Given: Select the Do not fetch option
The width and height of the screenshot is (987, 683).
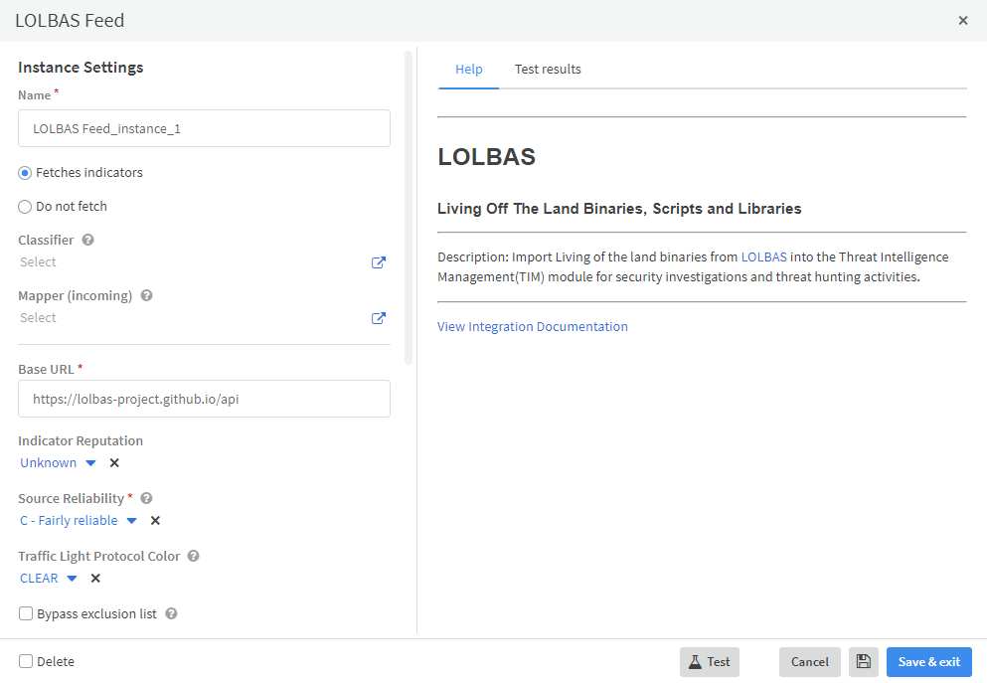Looking at the screenshot, I should (26, 207).
